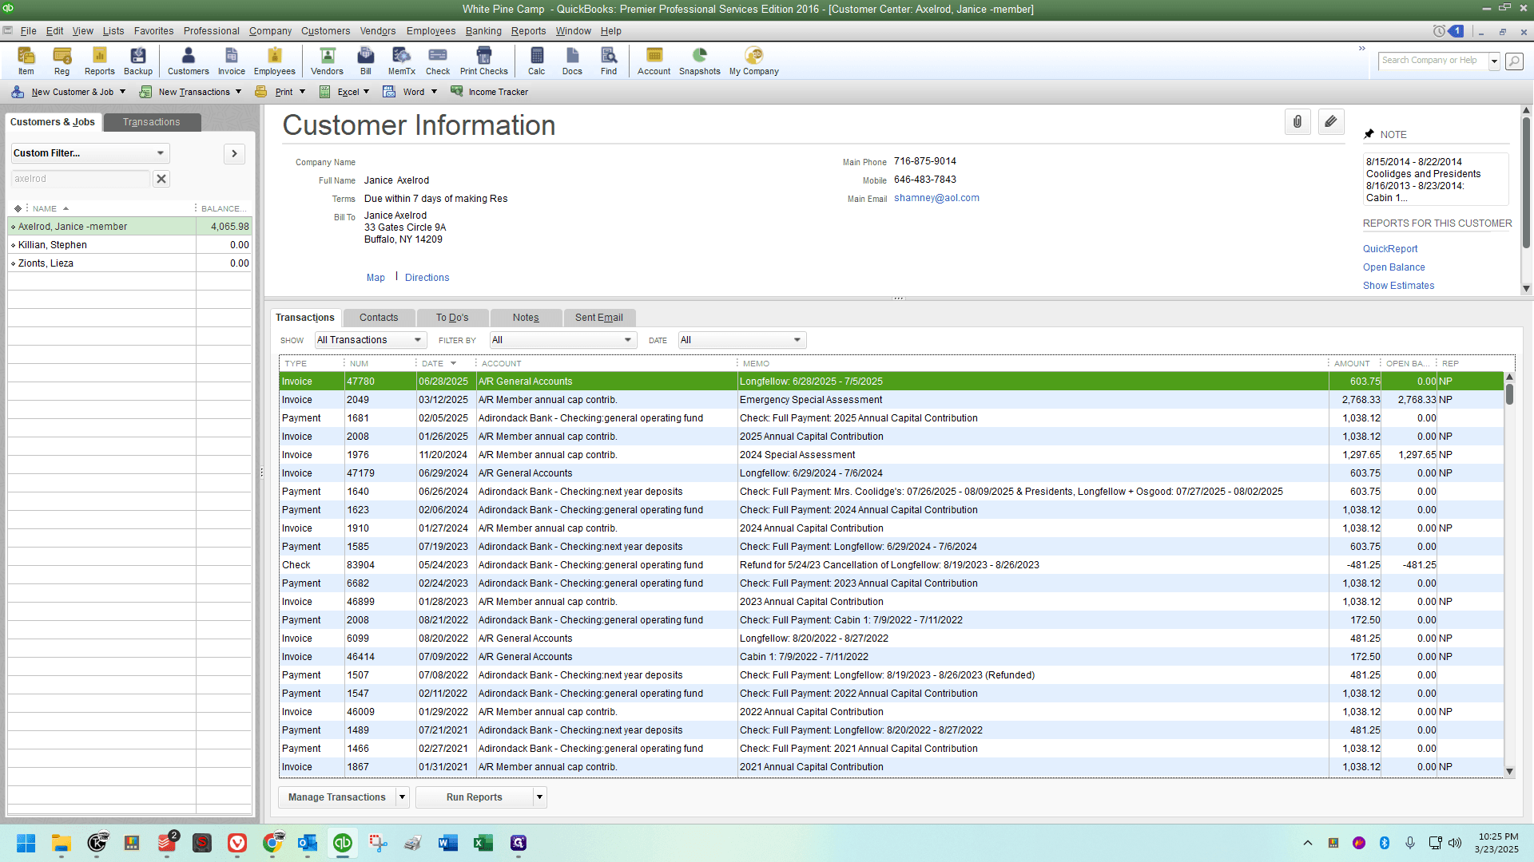The height and width of the screenshot is (862, 1534).
Task: Open Income Tracker
Action: [x=490, y=92]
